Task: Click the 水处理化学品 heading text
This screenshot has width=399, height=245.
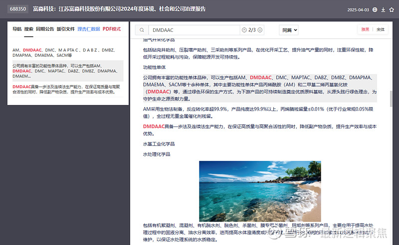Action: coord(157,154)
